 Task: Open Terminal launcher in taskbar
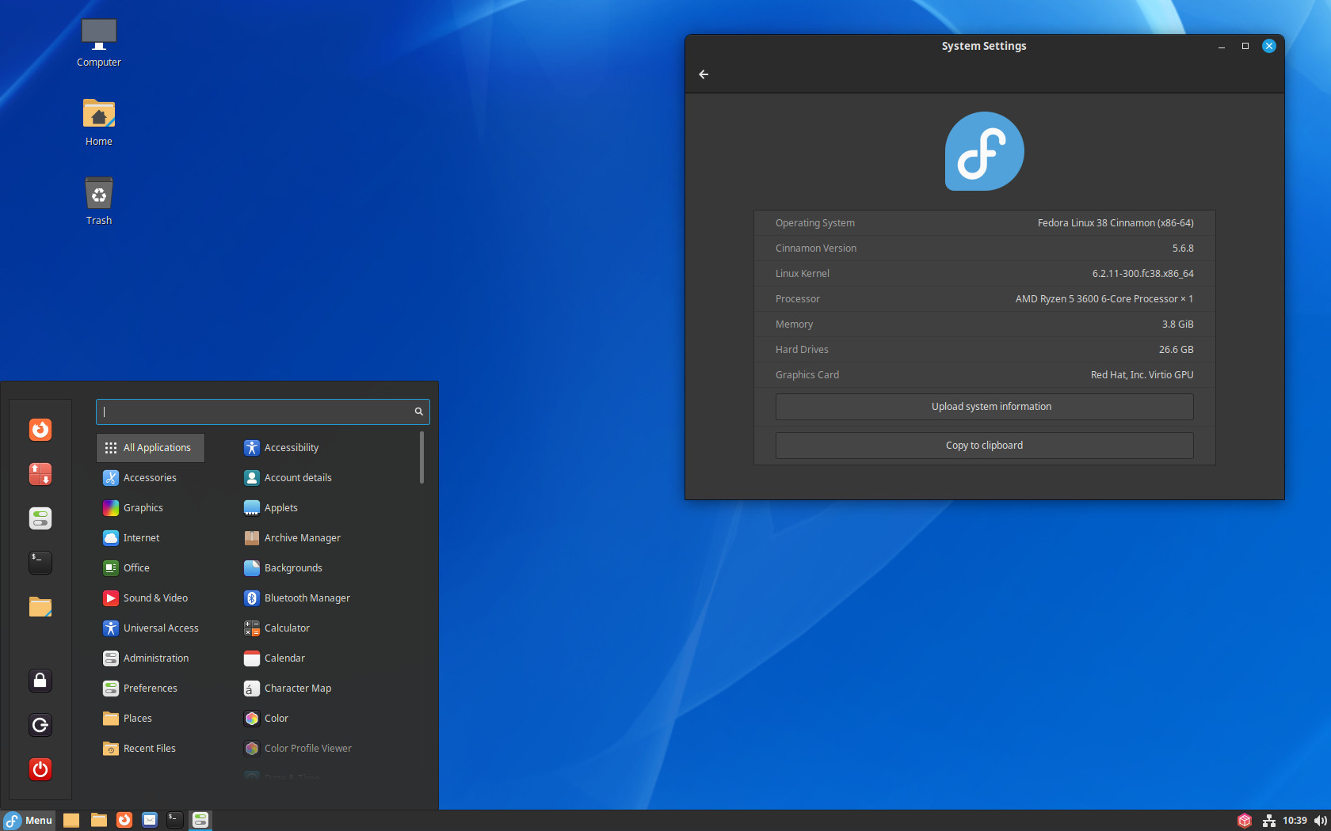(175, 820)
